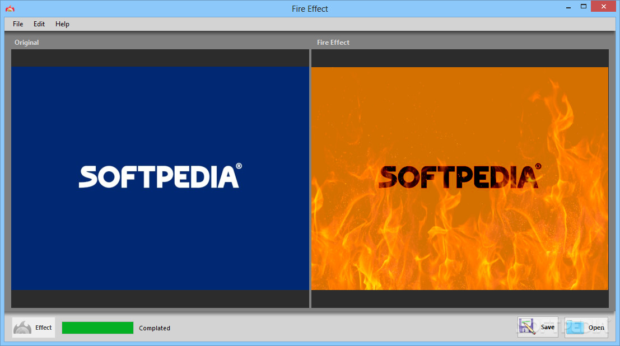Click the floppy disk Save icon
The height and width of the screenshot is (346, 620).
(x=528, y=326)
